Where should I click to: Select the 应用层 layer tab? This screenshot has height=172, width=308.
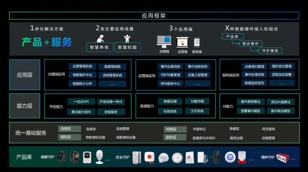(25, 75)
